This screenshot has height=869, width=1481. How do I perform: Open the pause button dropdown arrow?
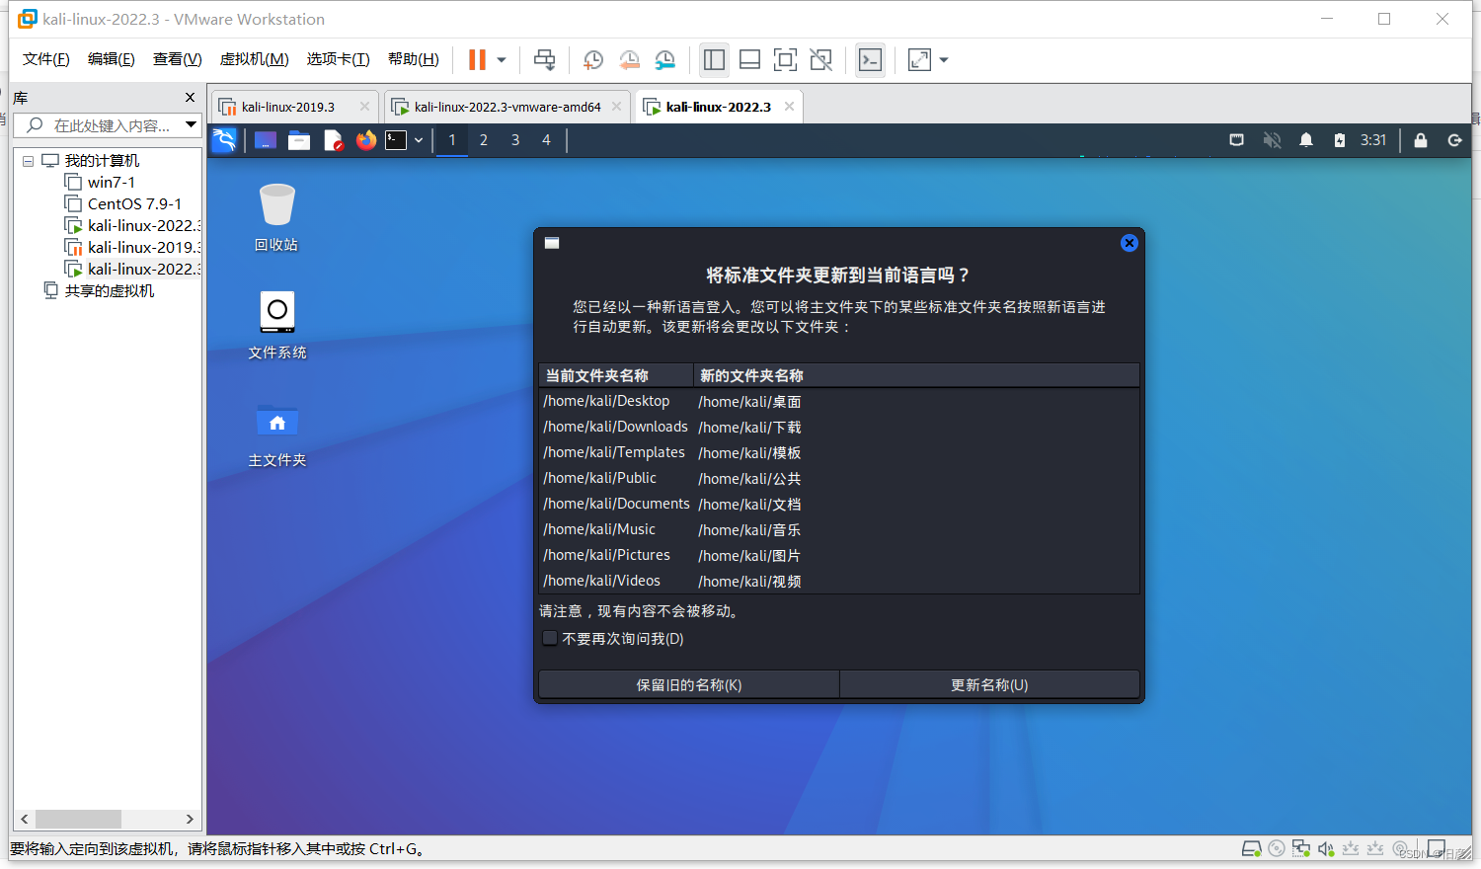502,60
